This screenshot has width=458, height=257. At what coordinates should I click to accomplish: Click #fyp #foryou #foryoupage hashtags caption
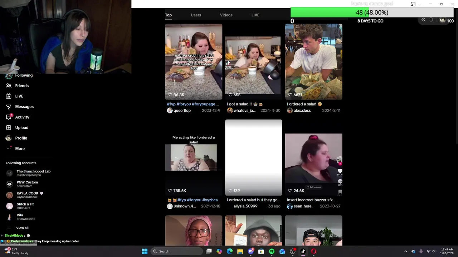[x=193, y=104]
